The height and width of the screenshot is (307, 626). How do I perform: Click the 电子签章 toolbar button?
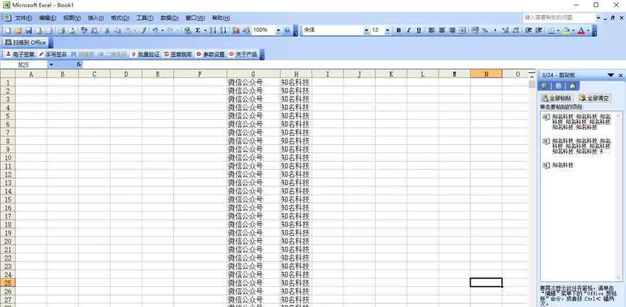coord(20,54)
